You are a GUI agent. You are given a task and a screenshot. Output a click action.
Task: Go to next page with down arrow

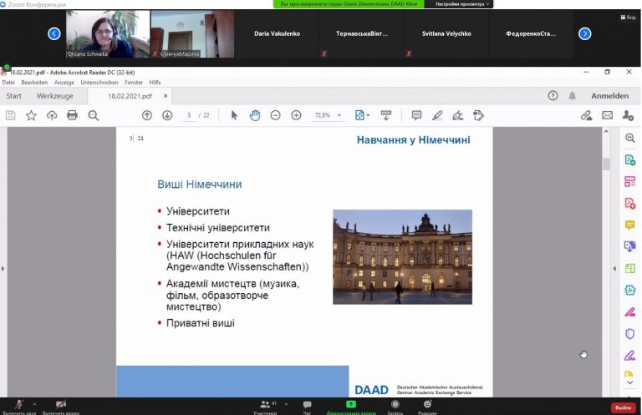pos(167,115)
